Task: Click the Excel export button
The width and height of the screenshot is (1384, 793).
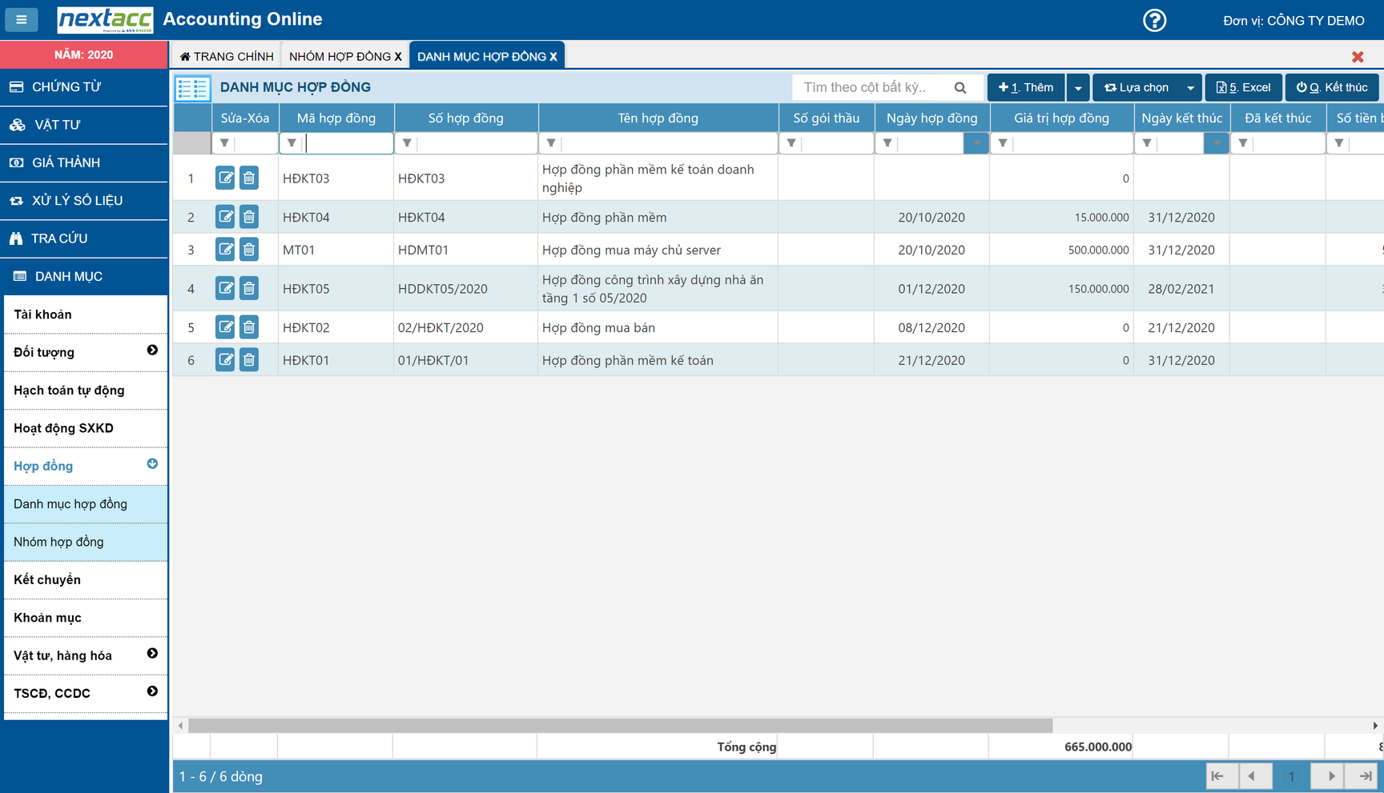Action: point(1243,87)
